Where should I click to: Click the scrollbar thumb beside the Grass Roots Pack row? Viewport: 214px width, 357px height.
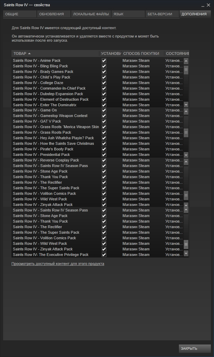(186, 132)
